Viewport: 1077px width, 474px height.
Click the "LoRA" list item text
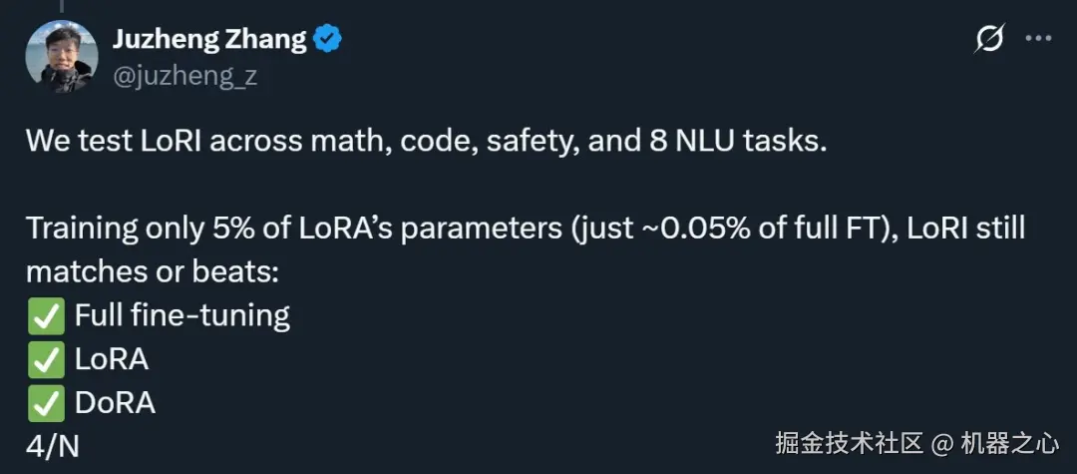112,360
